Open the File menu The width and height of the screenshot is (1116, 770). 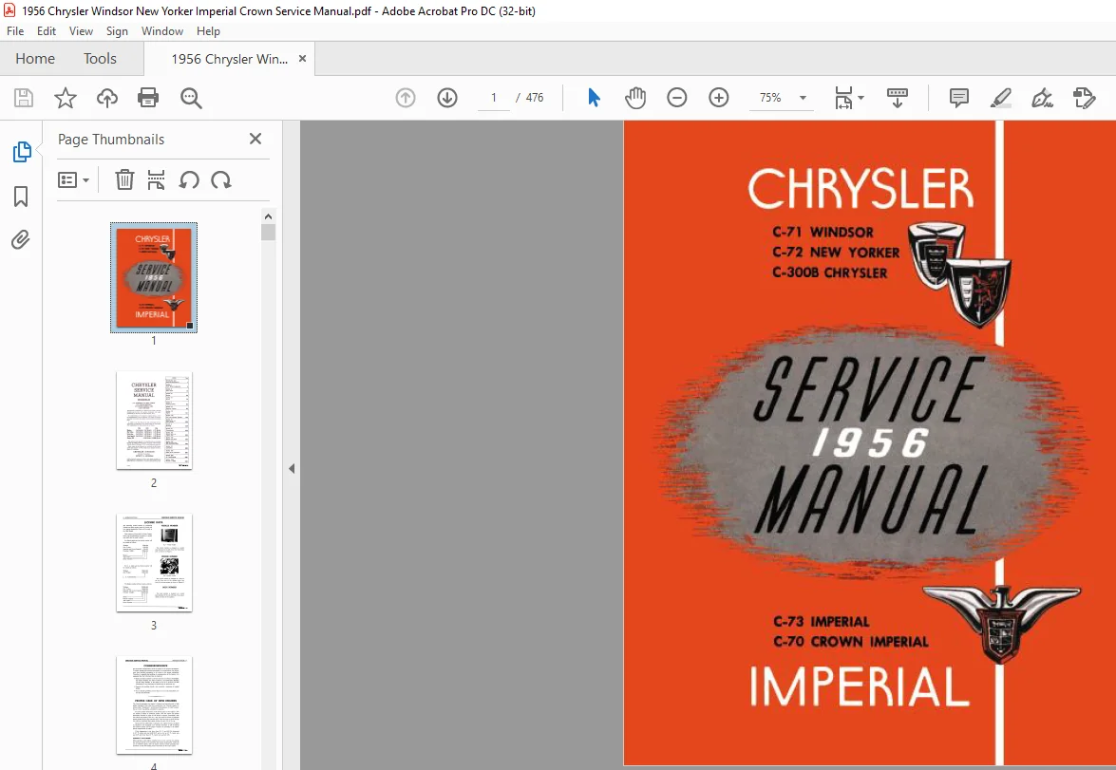click(x=15, y=31)
